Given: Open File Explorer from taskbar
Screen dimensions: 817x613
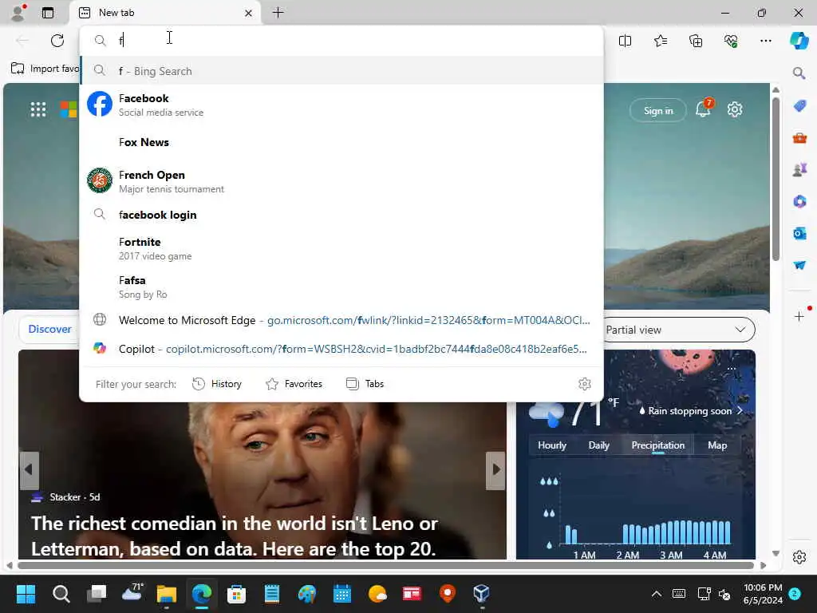Looking at the screenshot, I should pos(167,594).
